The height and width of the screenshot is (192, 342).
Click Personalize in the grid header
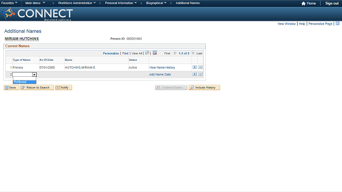[x=111, y=53]
